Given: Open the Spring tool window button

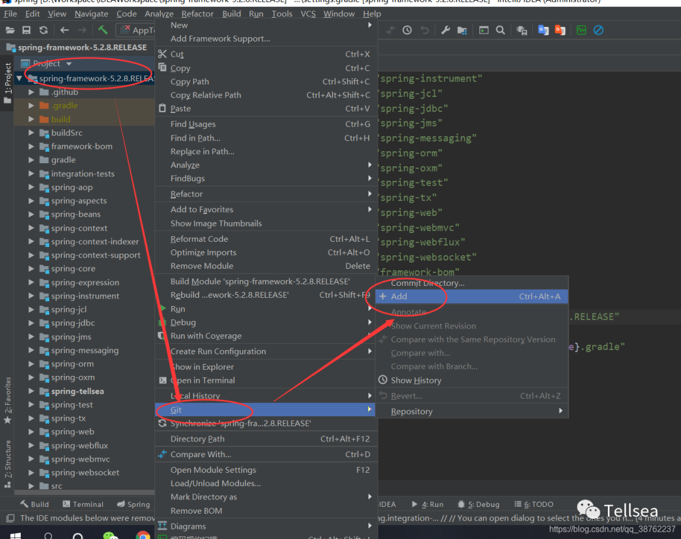Looking at the screenshot, I should [x=133, y=504].
